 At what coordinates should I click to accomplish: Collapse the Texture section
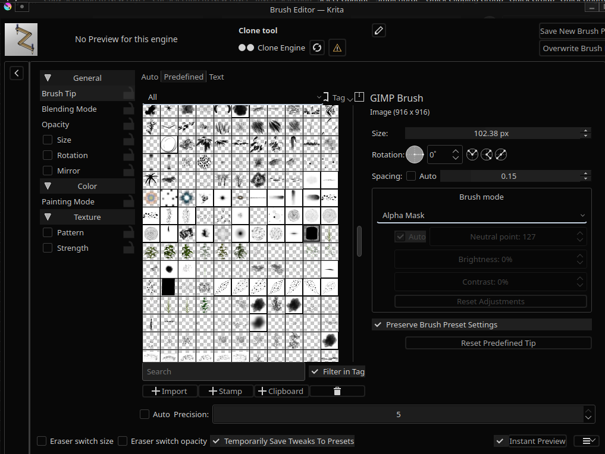point(48,217)
